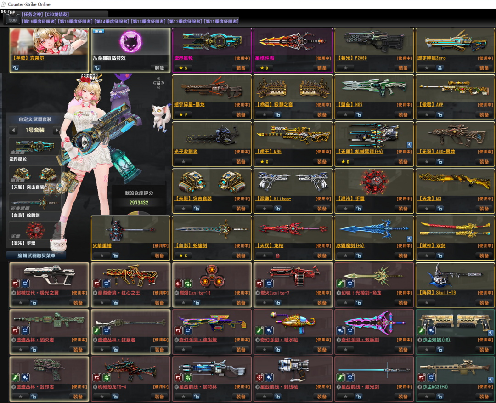Open the 奇幻乐园·喷水枪 name link

(x=279, y=340)
